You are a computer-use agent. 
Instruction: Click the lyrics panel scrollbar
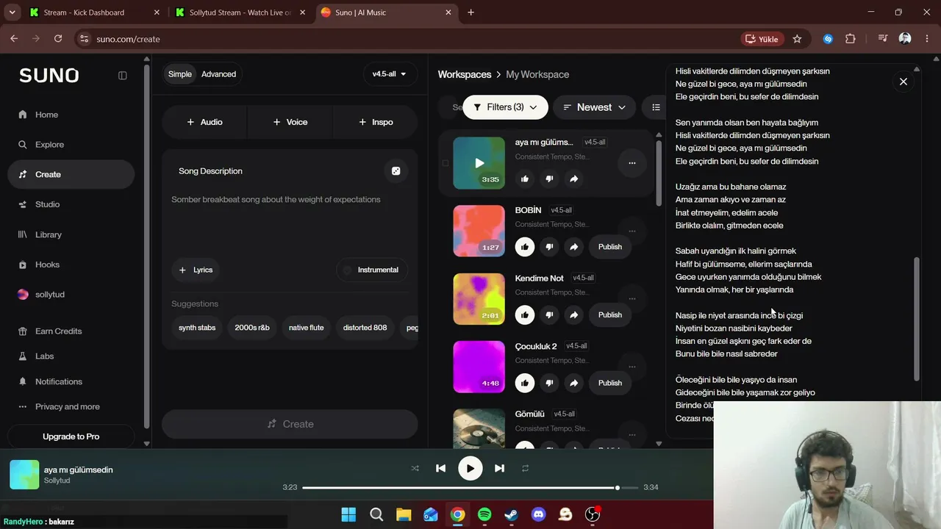coord(916,319)
